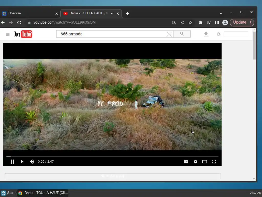Switch to theater mode
The height and width of the screenshot is (197, 262).
tap(205, 162)
